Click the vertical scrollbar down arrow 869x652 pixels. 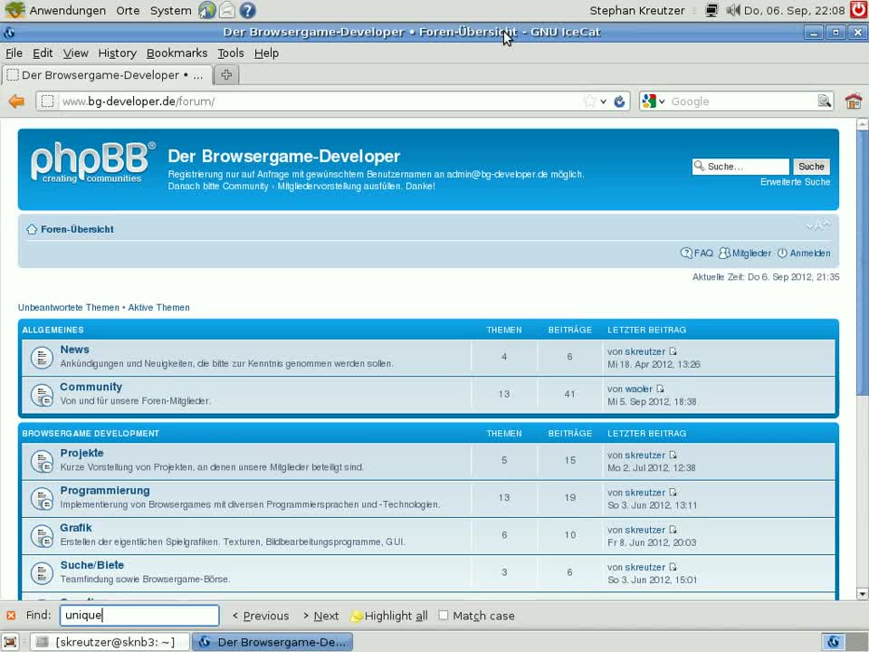[863, 594]
